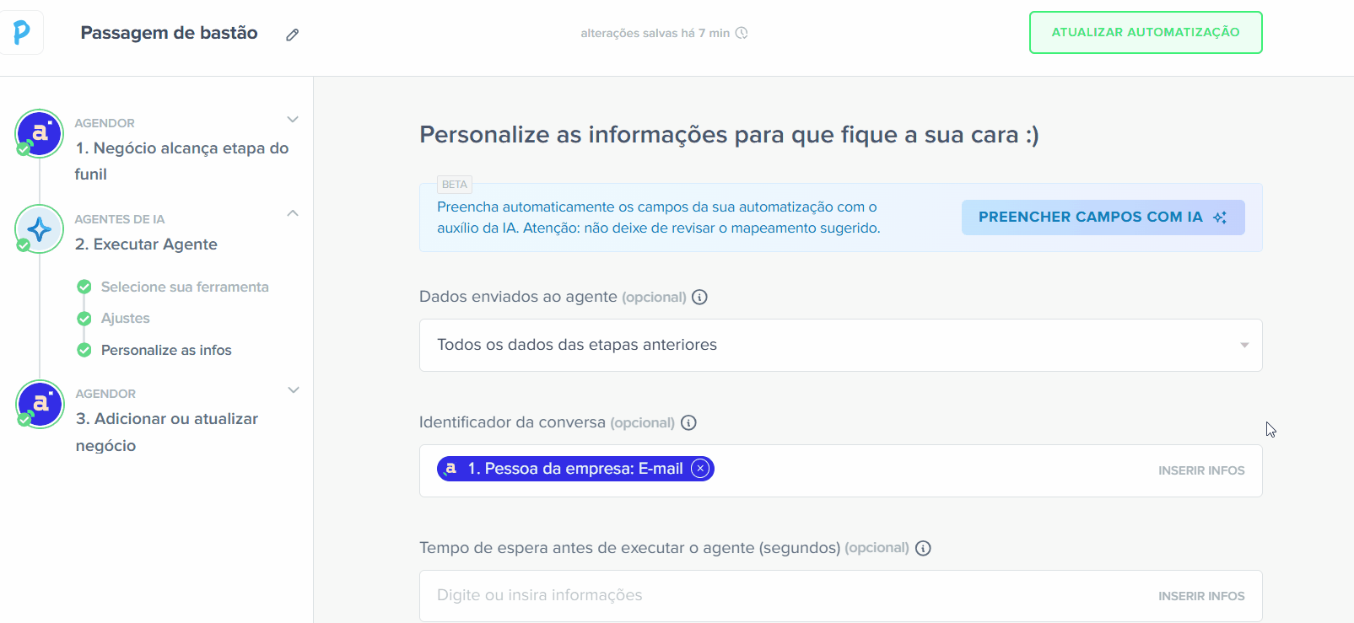Remove the Pessoa da empresa: E-mail tag
Viewport: 1354px width, 623px height.
coord(700,469)
